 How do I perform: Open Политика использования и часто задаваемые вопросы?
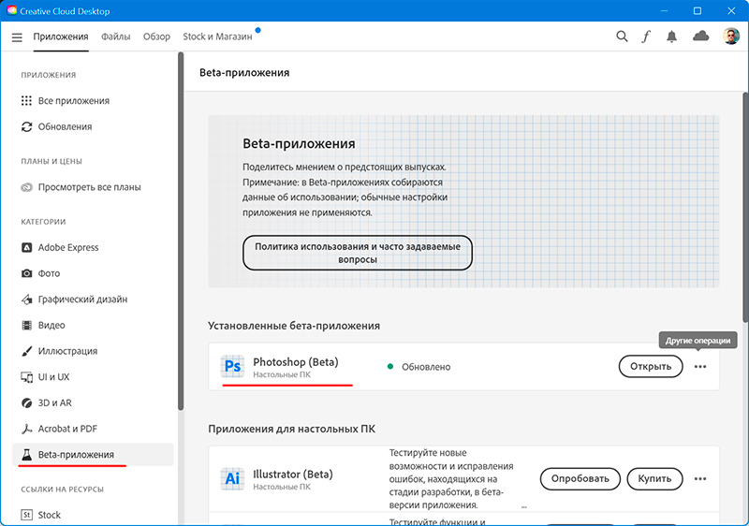click(358, 253)
